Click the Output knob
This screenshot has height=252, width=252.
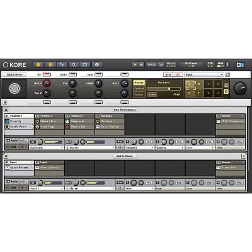tap(47, 83)
